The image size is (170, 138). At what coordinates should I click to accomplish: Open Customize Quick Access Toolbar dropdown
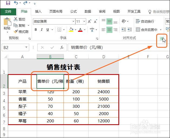tap(35, 4)
